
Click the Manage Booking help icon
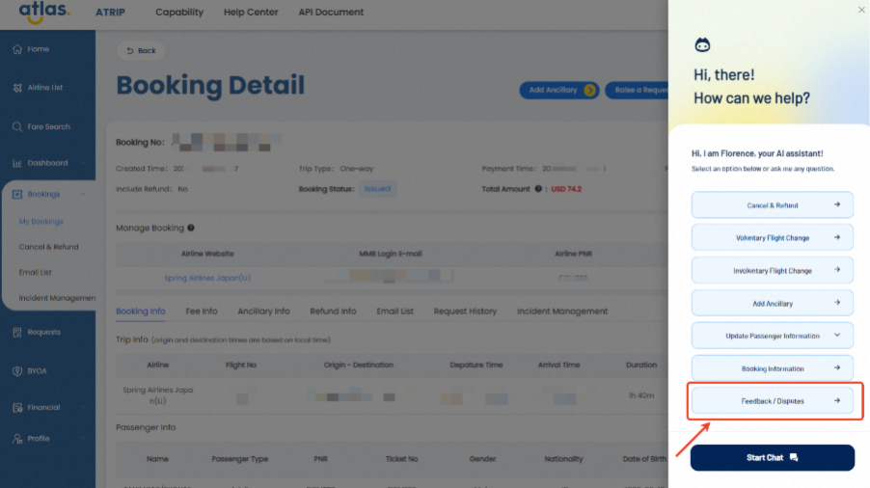coord(191,229)
